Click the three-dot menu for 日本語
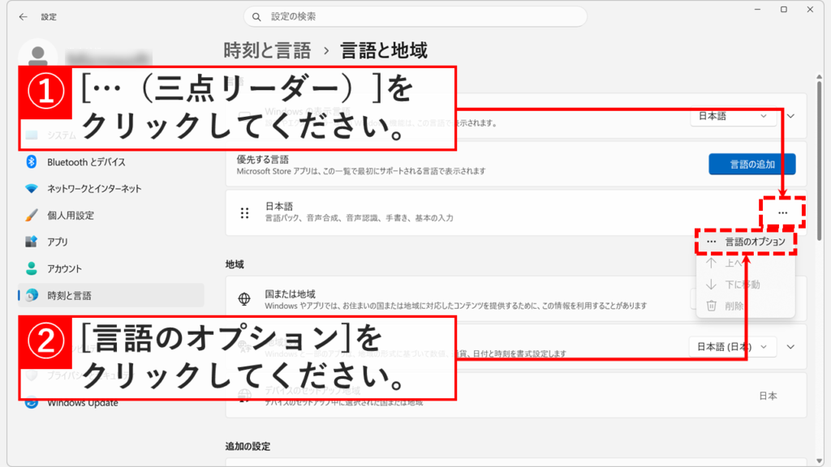 783,213
